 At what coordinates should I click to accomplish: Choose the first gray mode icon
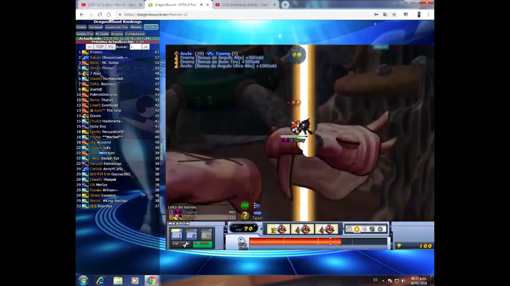point(349,229)
